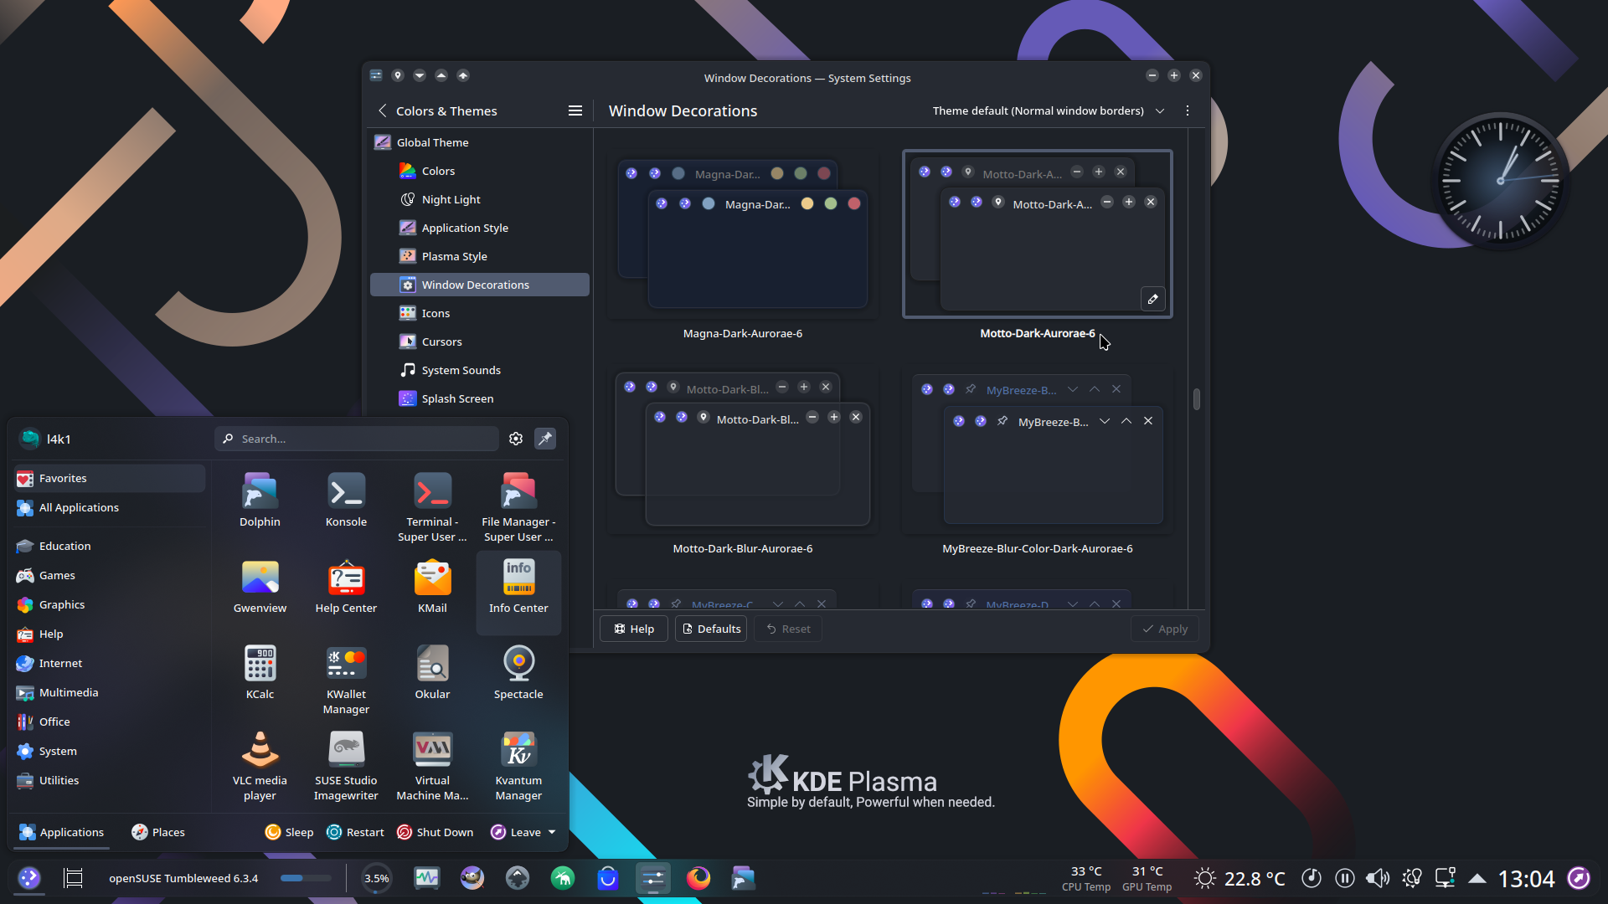Image resolution: width=1608 pixels, height=904 pixels.
Task: Toggle keep-above arrow in Settings titlebar
Action: click(441, 75)
